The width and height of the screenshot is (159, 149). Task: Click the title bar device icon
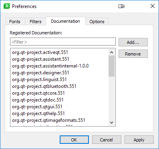(121, 6)
